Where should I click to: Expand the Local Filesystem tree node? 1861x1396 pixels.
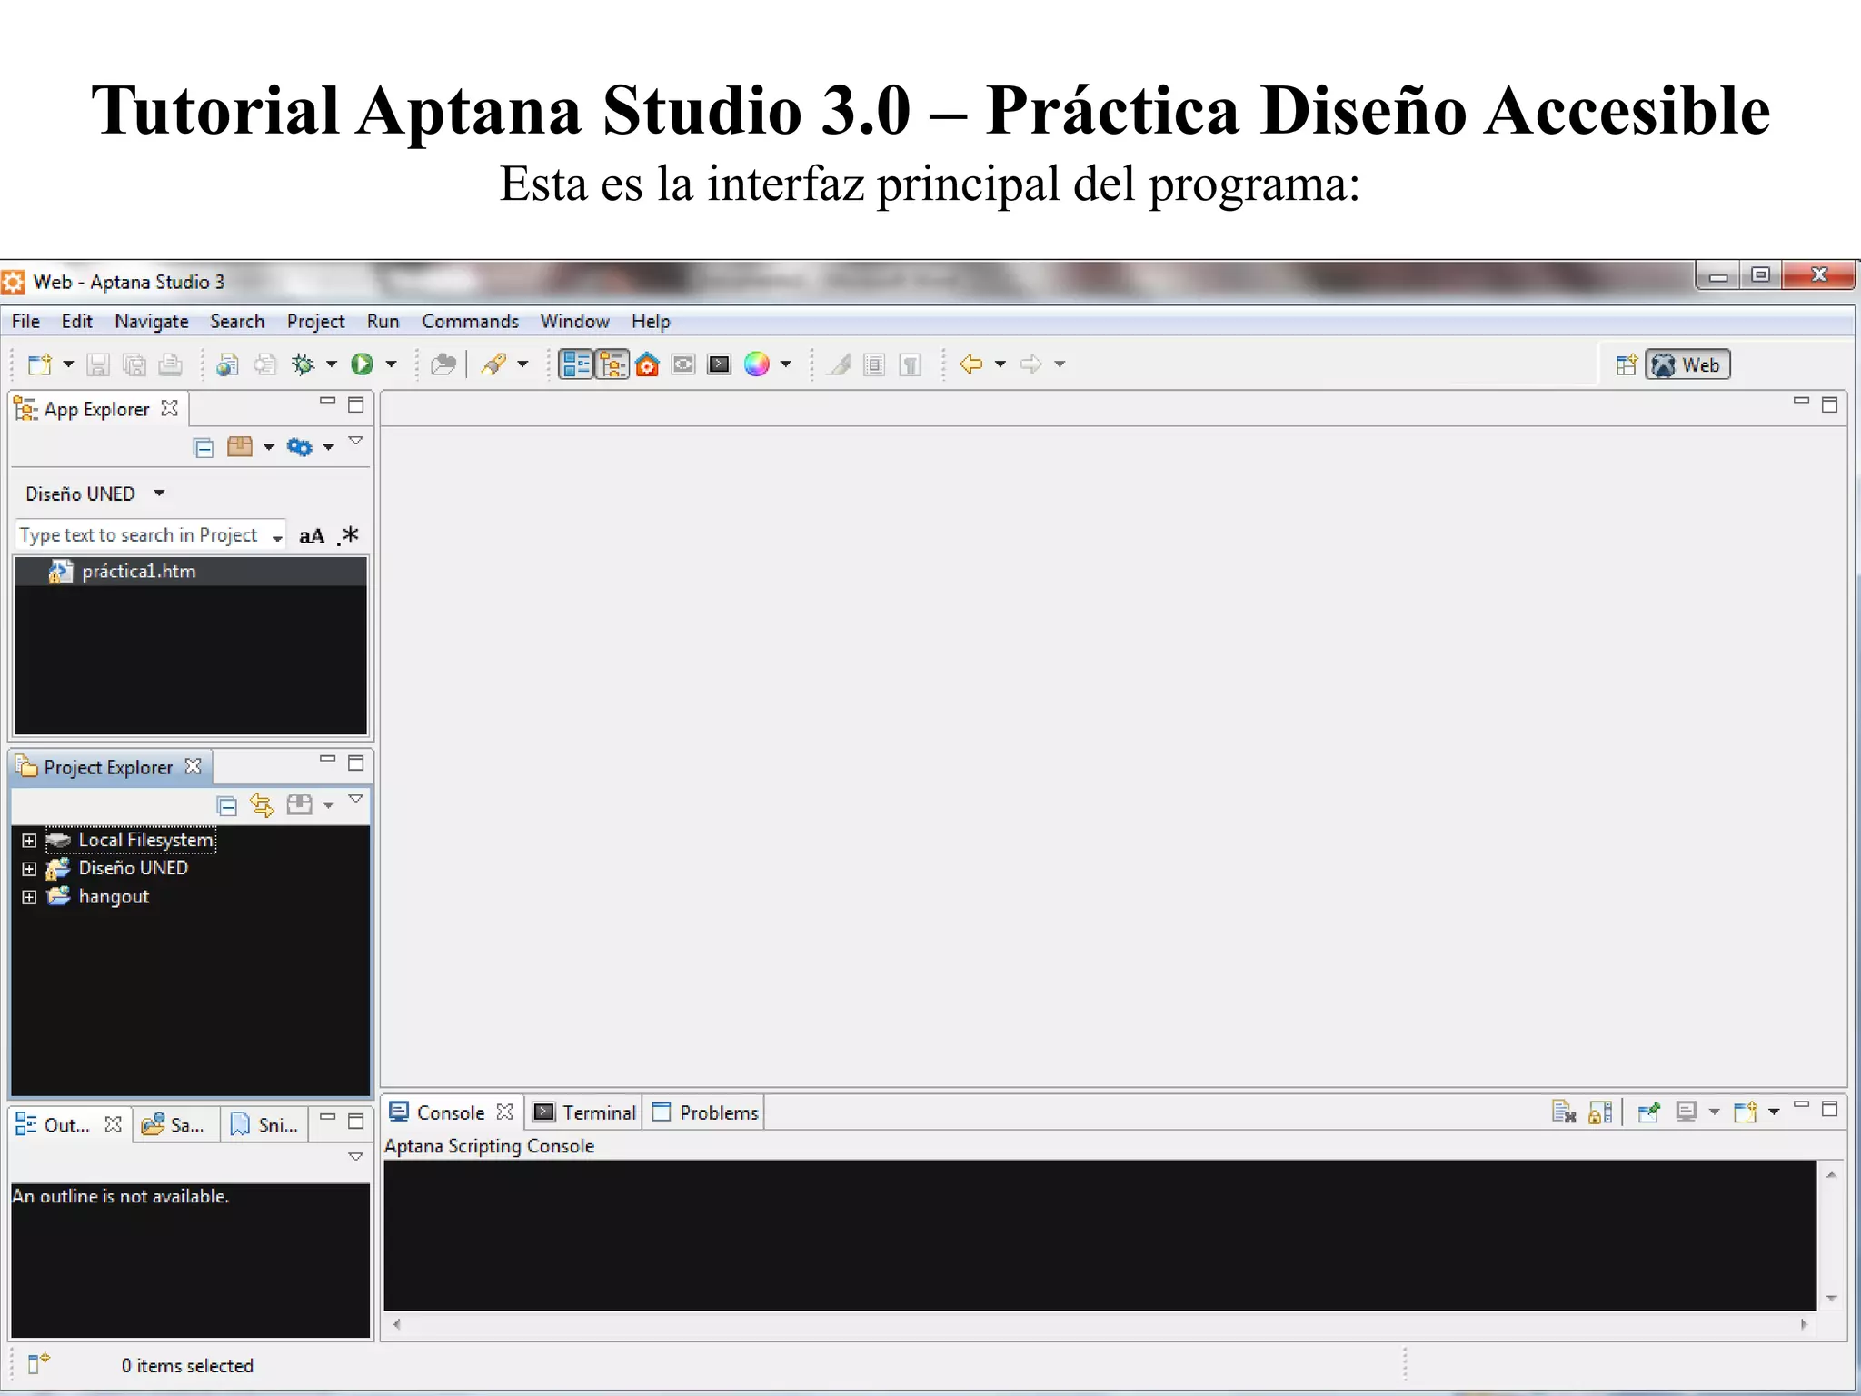29,841
